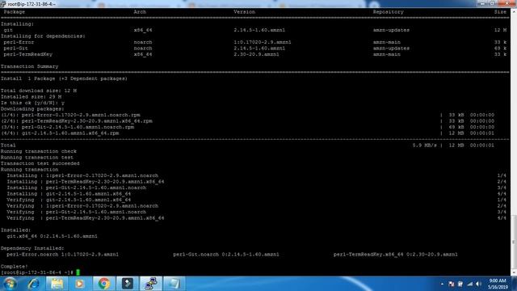
Task: Click the tray icon beside the flag
Action: tap(460, 284)
